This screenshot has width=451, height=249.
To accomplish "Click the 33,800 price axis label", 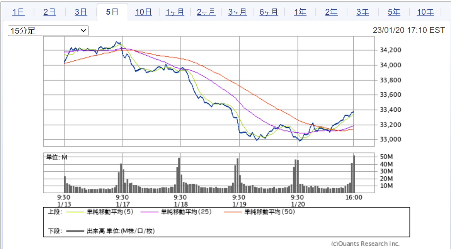I will click(x=391, y=80).
